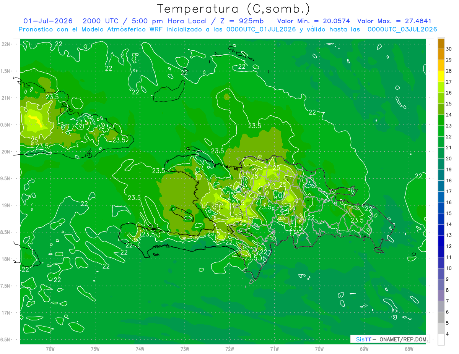Click the '71W' longitude axis label
Image resolution: width=459 pixels, height=354 pixels.
click(x=274, y=349)
